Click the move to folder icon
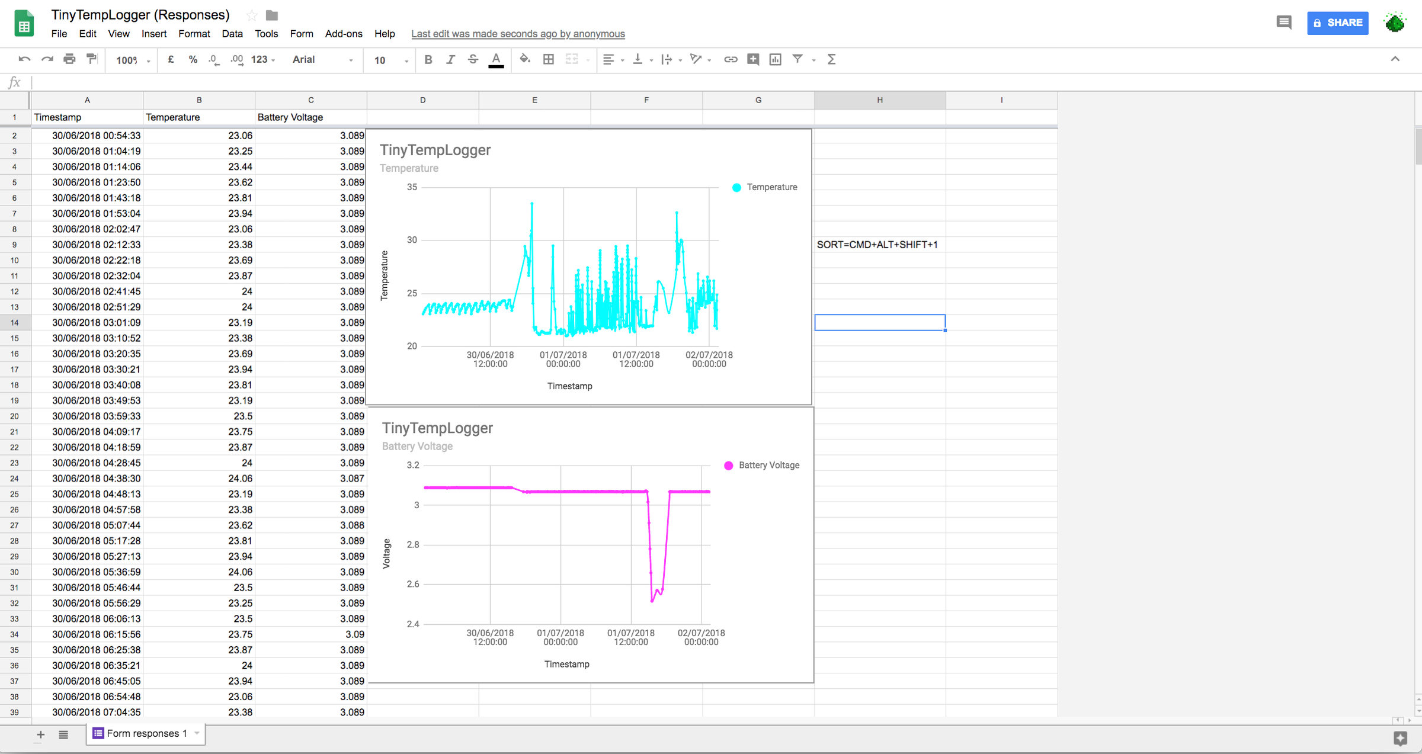The height and width of the screenshot is (754, 1422). [272, 15]
